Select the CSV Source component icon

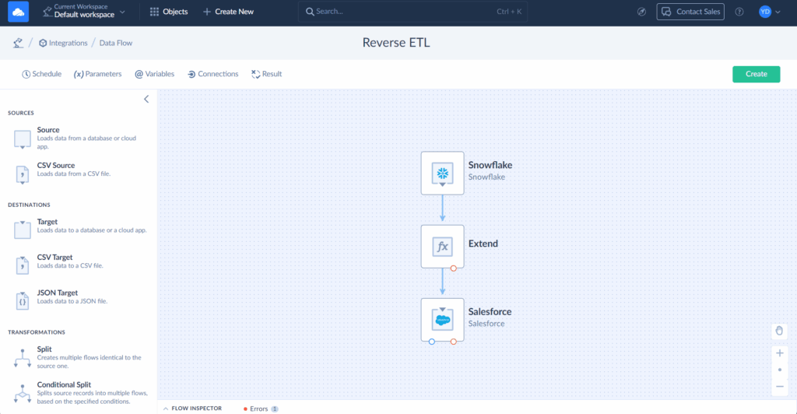(23, 175)
